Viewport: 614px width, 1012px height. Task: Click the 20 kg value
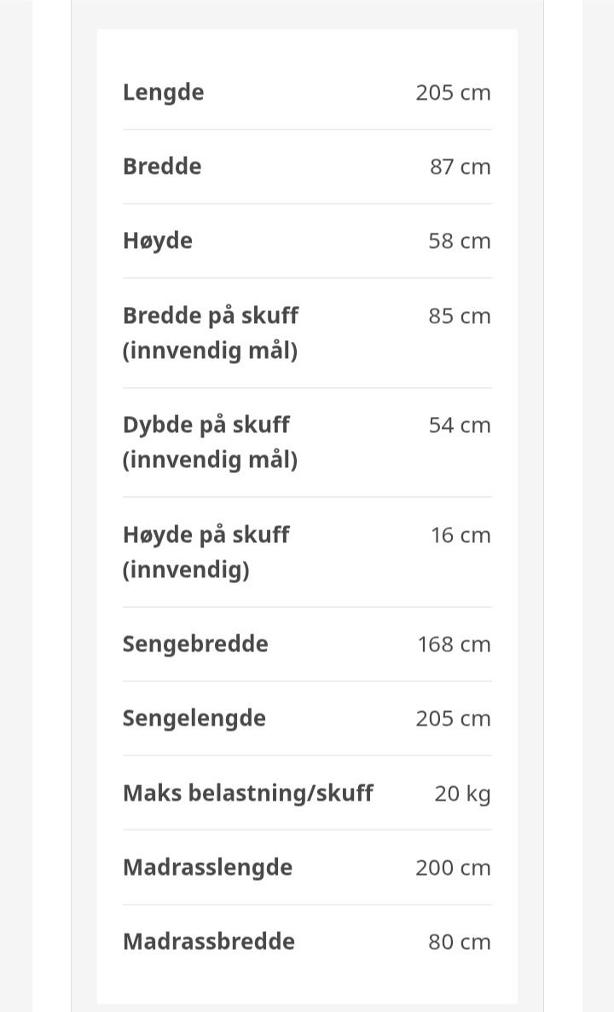click(463, 794)
